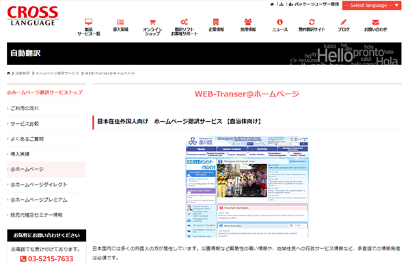
Task: Click the home icon in top utility bar
Action: point(272,4)
